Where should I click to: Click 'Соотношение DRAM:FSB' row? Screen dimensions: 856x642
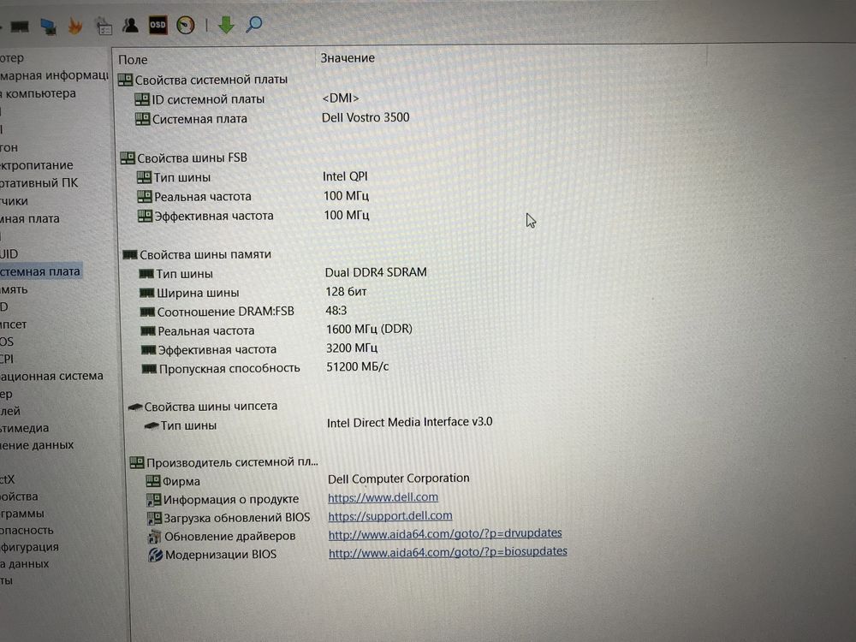(244, 312)
